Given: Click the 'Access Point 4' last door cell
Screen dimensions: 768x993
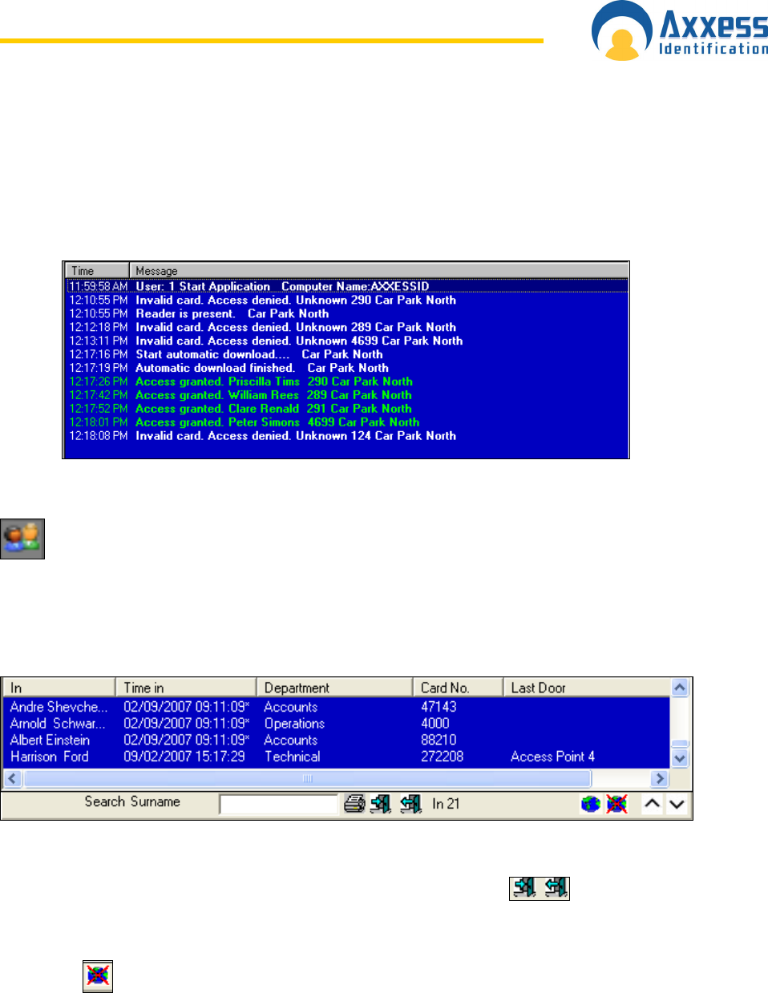Looking at the screenshot, I should [553, 757].
